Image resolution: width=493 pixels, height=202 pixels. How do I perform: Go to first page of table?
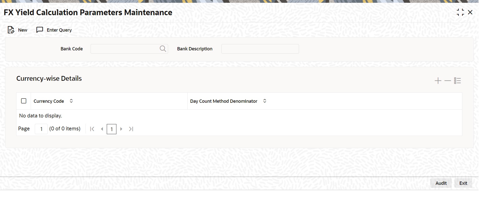(x=92, y=129)
